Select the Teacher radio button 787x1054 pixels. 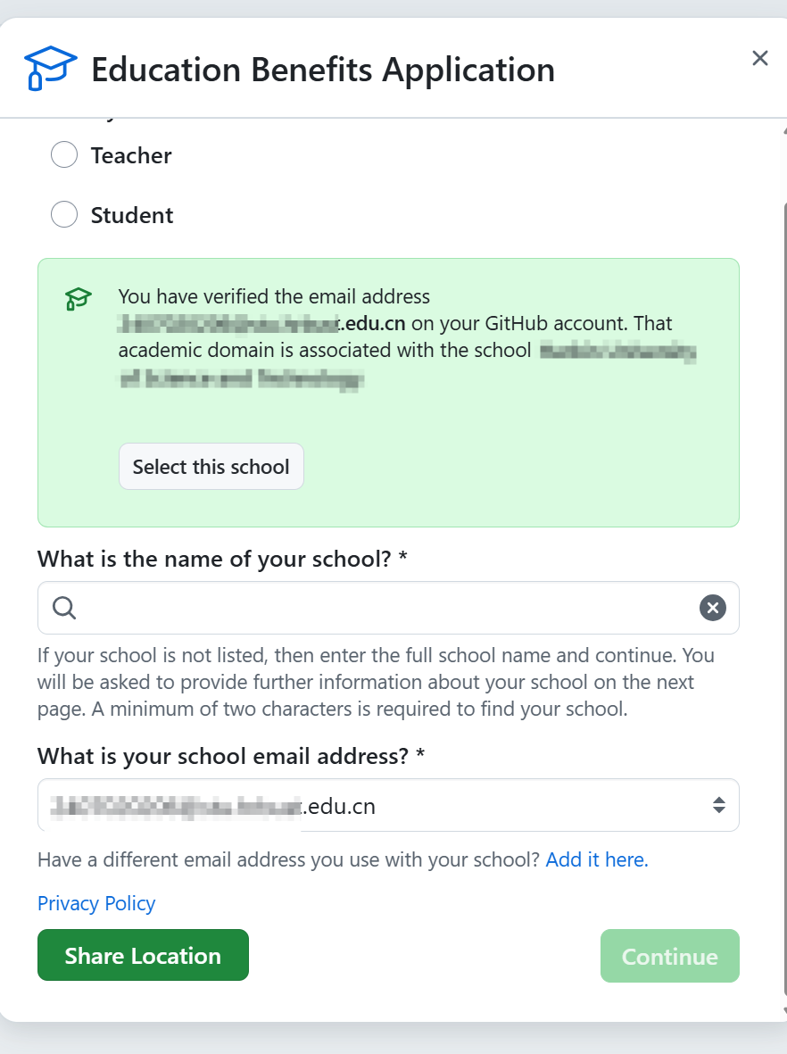coord(63,154)
